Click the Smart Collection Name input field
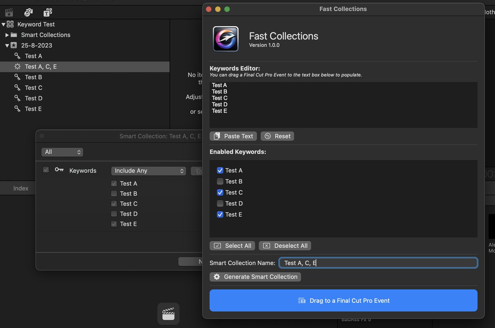Screen dimensions: 495x328 378,263
